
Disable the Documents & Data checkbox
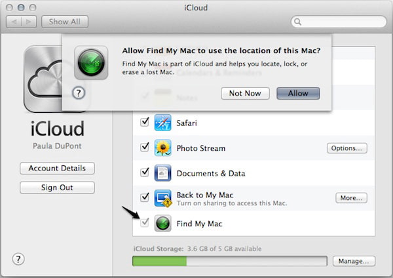[x=145, y=173]
